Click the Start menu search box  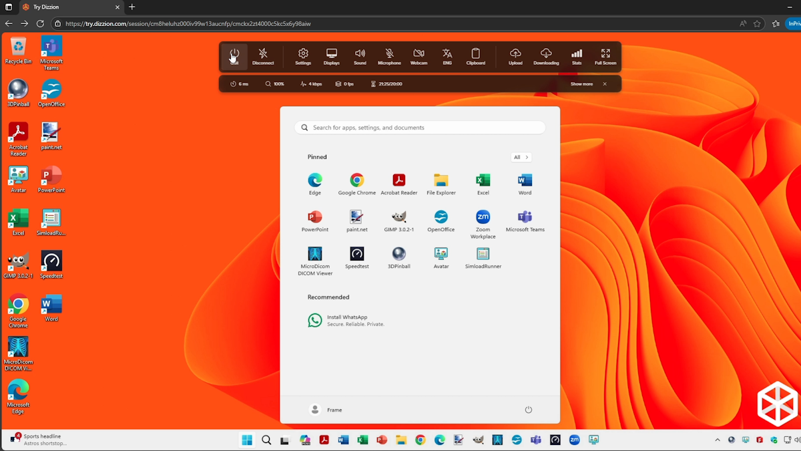tap(420, 128)
